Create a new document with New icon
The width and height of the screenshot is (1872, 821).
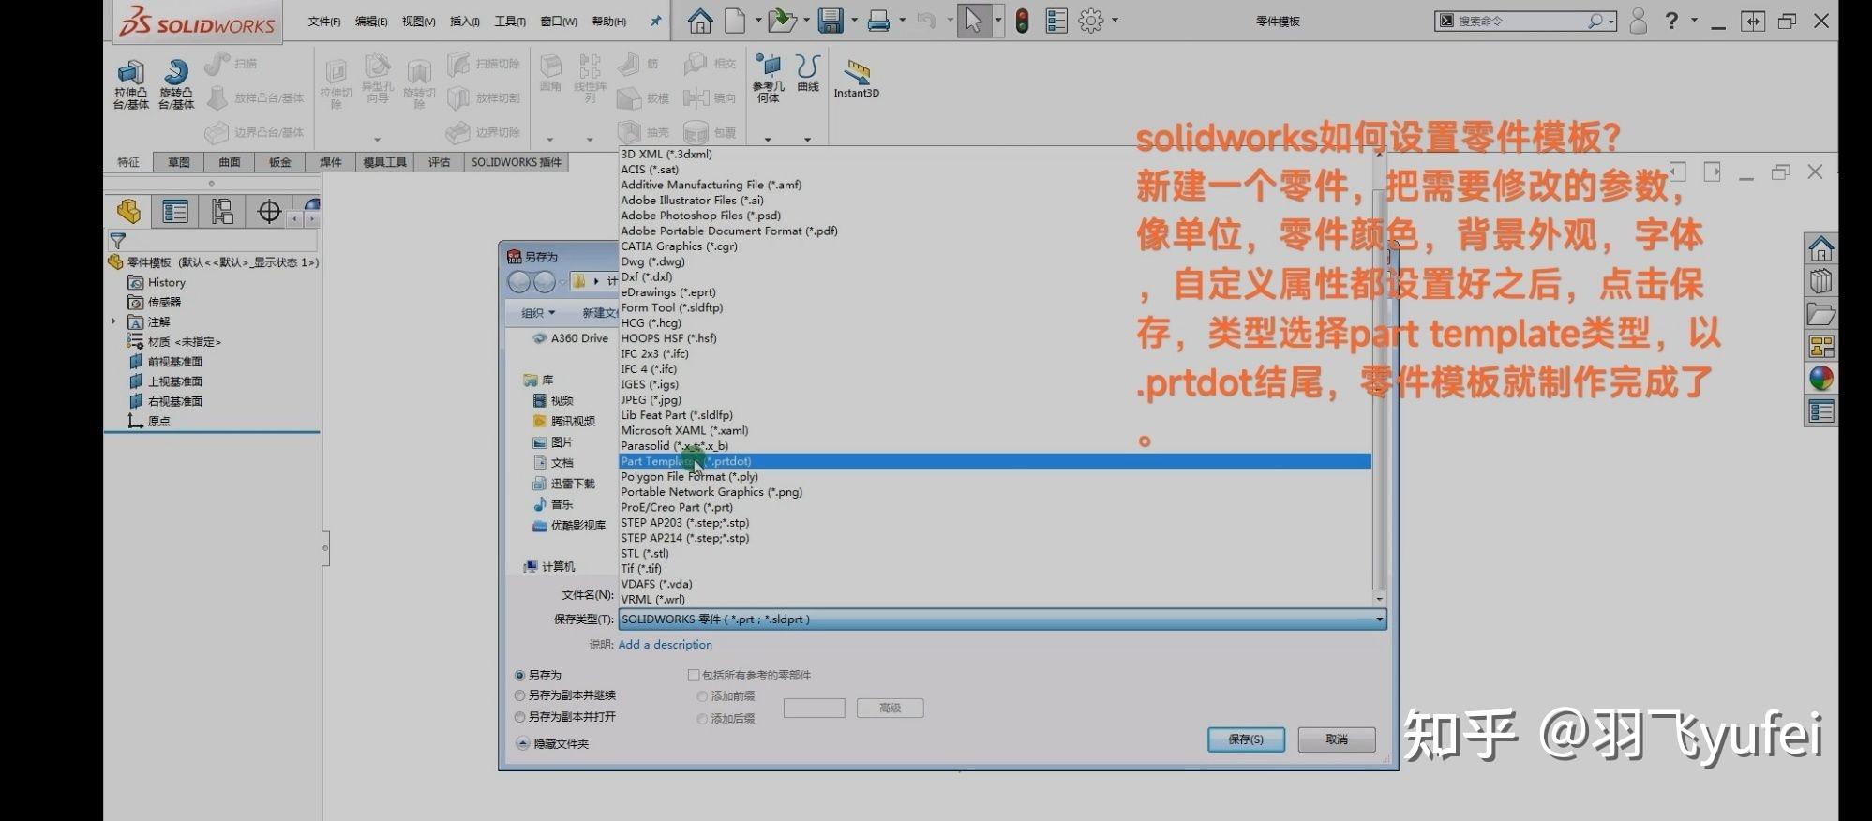pos(735,21)
